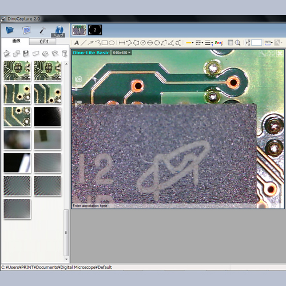286x286 pixels.
Task: Click the magnification input field
Action: (257, 43)
